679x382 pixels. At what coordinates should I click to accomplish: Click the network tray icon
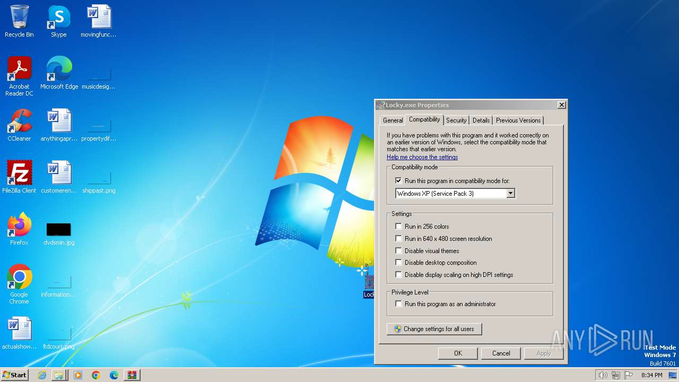point(616,375)
